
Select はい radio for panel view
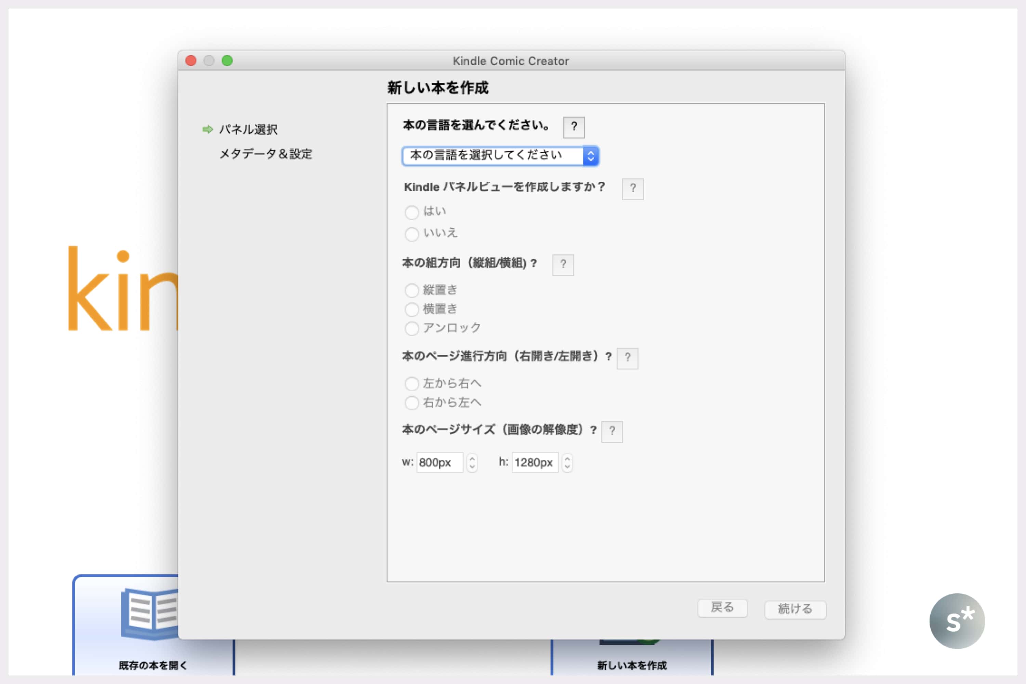pyautogui.click(x=412, y=212)
